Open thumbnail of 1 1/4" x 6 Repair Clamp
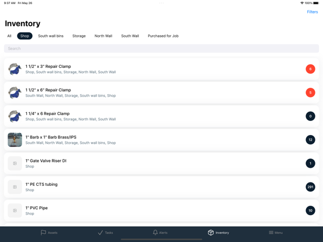 pos(15,116)
